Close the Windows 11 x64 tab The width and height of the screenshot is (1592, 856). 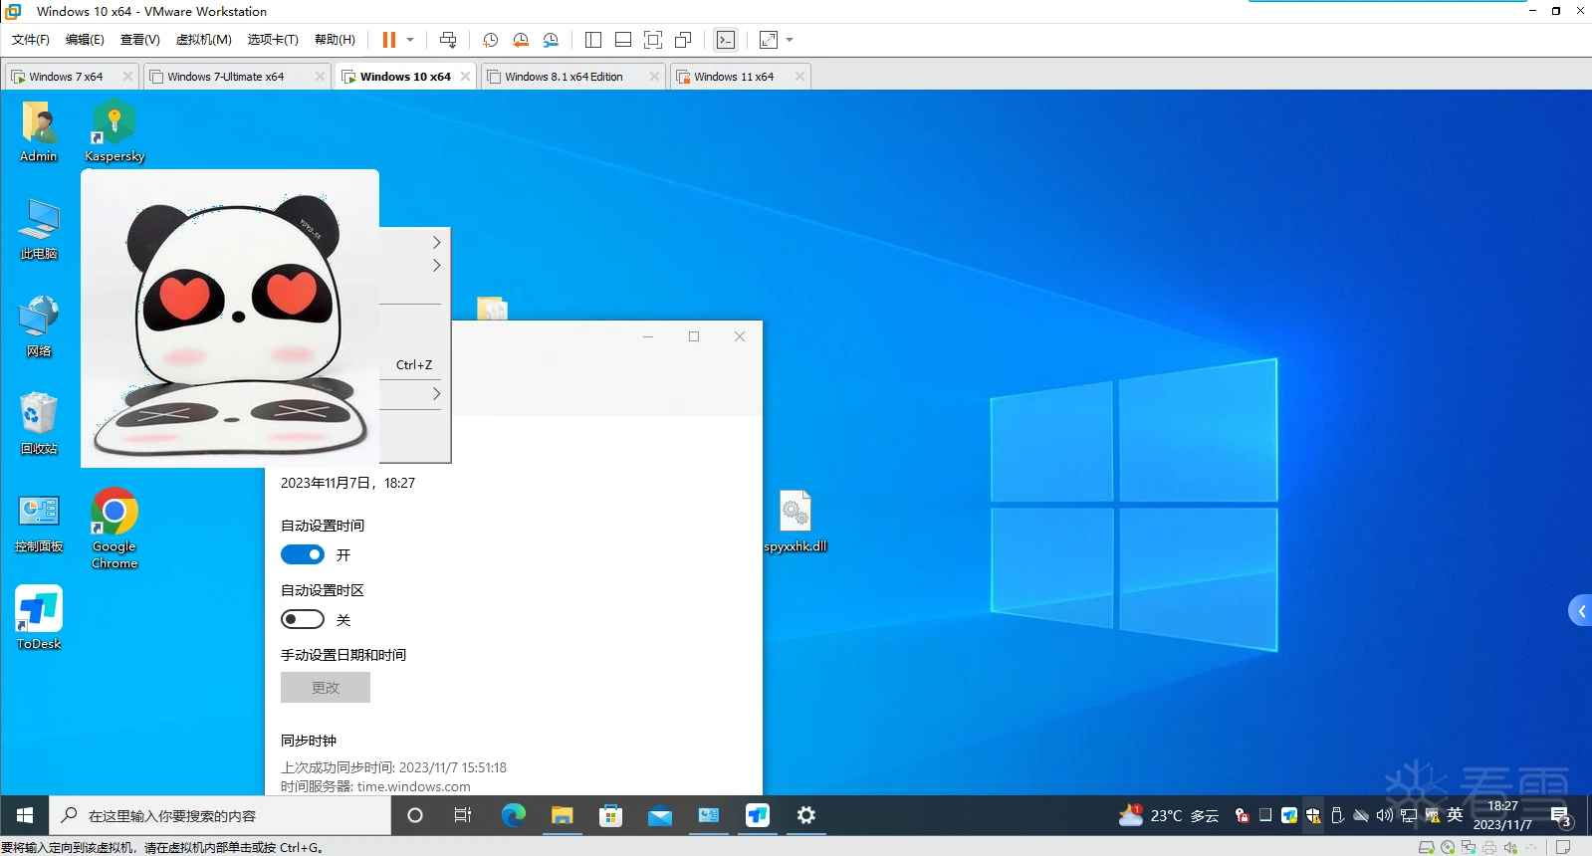[799, 77]
